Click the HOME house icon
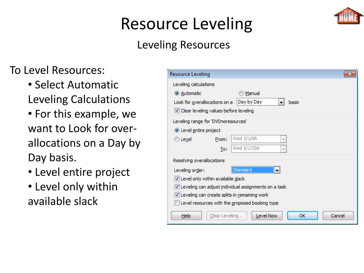The image size is (364, 273). [x=349, y=16]
